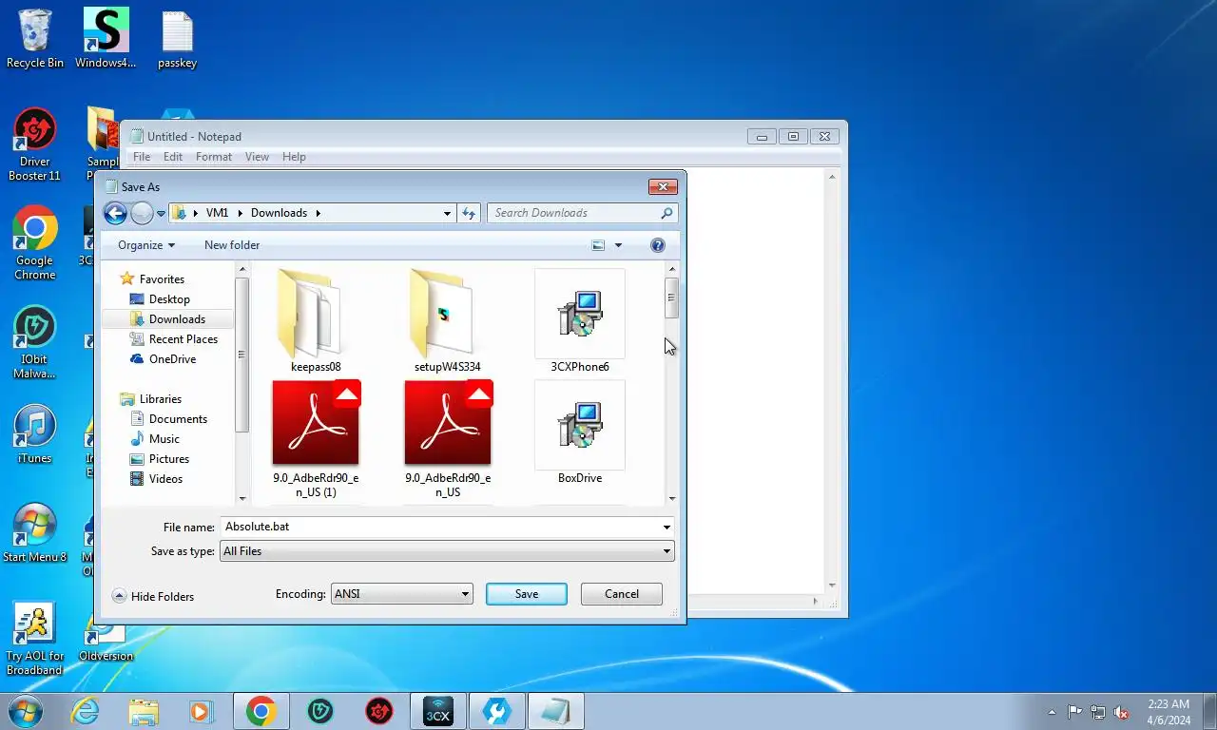Expand the address bar previous locations arrow
1217x730 pixels.
[x=447, y=213]
